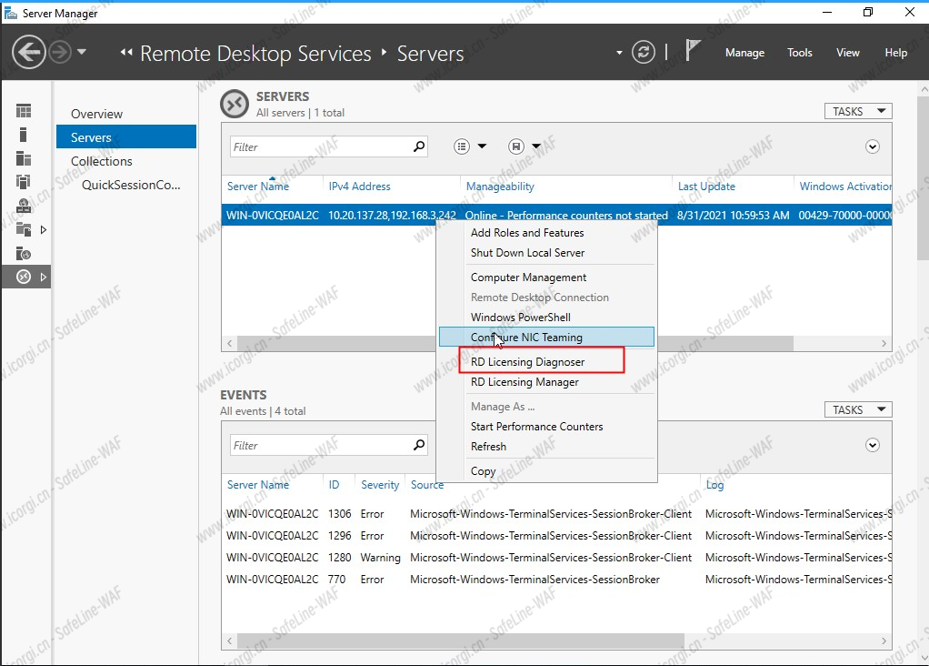Choose Computer Management in context menu
Viewport: 929px width, 666px height.
click(528, 277)
